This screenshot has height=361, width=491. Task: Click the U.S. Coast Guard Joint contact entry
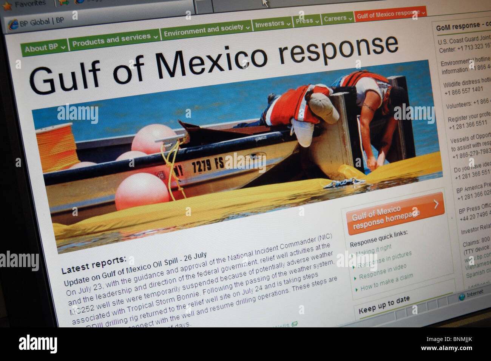[x=464, y=43]
